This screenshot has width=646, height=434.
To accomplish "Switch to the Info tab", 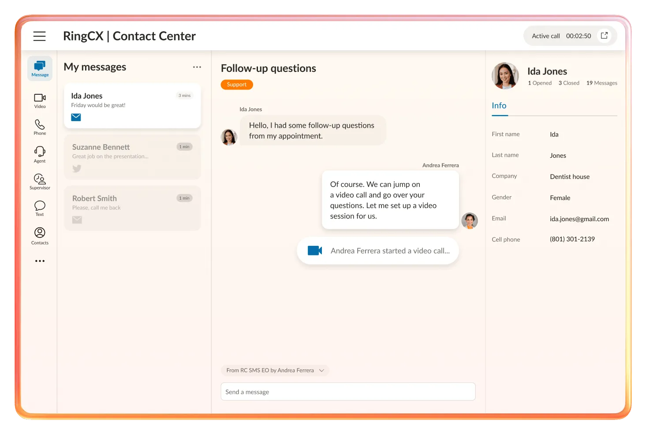I will (x=499, y=106).
